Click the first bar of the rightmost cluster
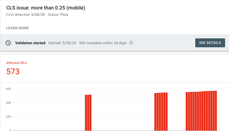Image resolution: width=229 pixels, height=131 pixels. 187,111
